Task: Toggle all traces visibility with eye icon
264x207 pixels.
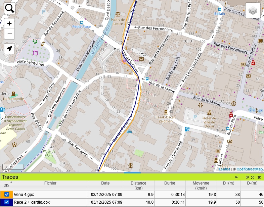Action: click(x=6, y=186)
